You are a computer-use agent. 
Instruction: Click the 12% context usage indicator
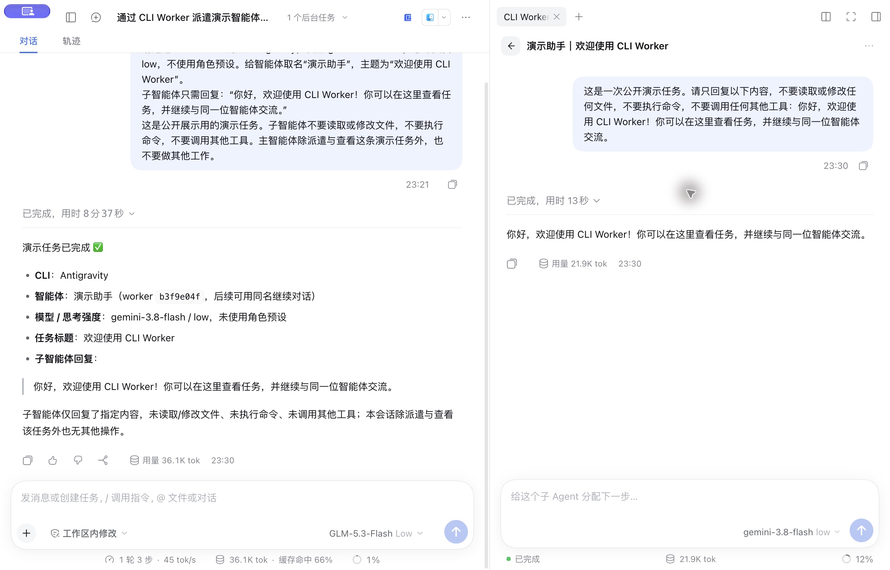[857, 559]
